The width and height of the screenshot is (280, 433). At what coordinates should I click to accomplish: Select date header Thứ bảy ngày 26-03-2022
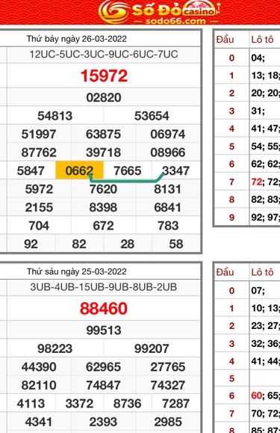[77, 39]
